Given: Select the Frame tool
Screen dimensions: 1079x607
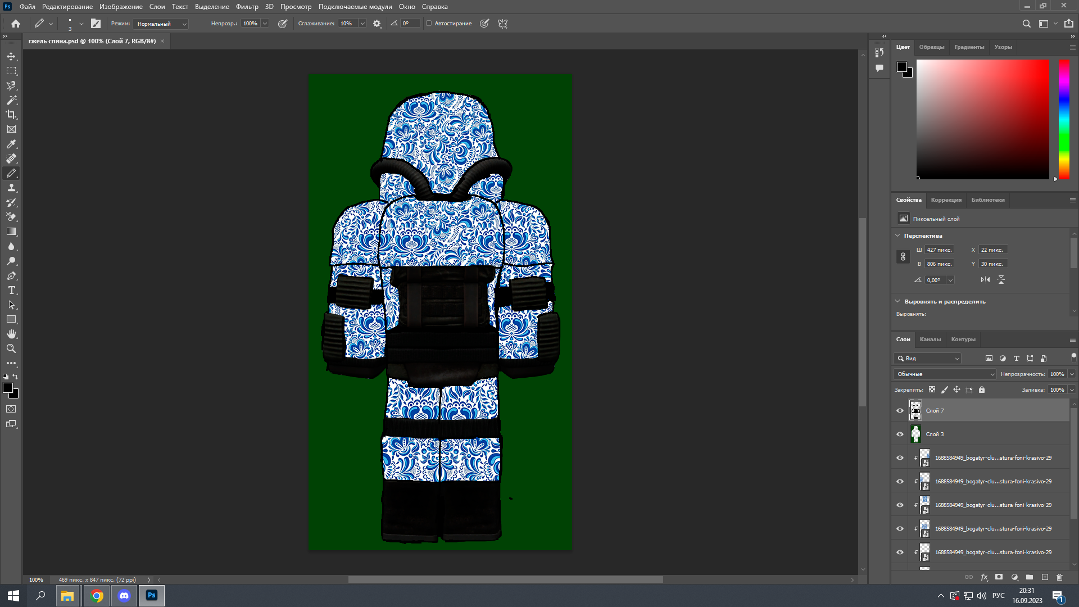Looking at the screenshot, I should (x=11, y=129).
